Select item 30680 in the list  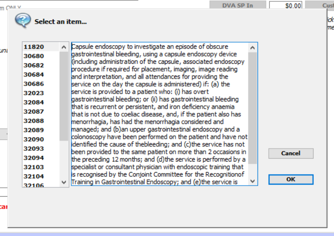click(x=40, y=56)
